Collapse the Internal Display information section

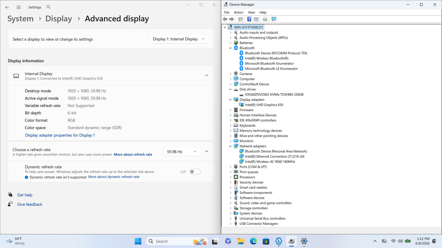pyautogui.click(x=207, y=76)
